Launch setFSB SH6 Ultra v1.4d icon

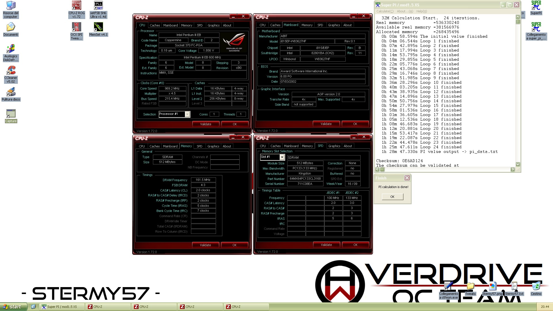click(x=98, y=10)
